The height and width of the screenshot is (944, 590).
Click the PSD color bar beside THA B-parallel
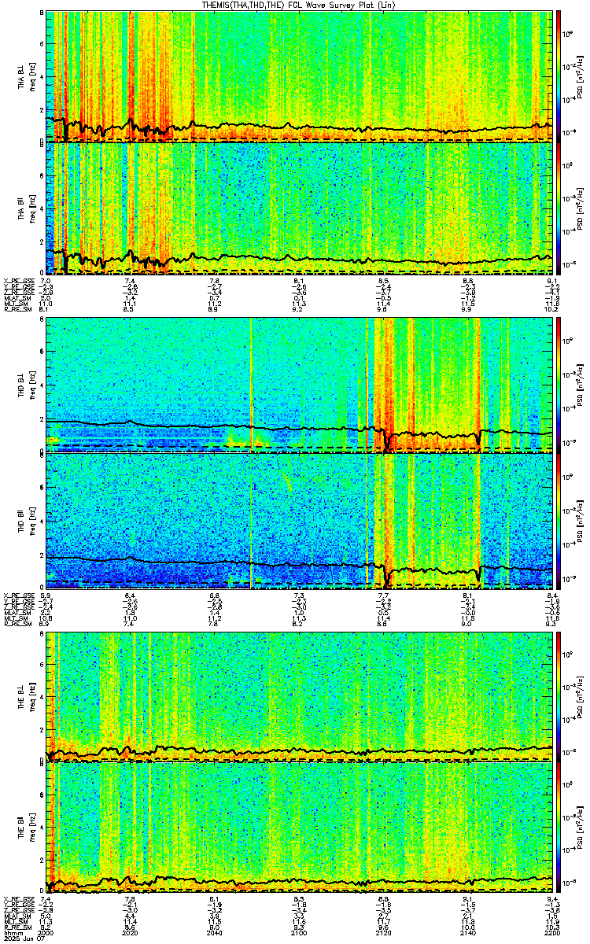[559, 208]
